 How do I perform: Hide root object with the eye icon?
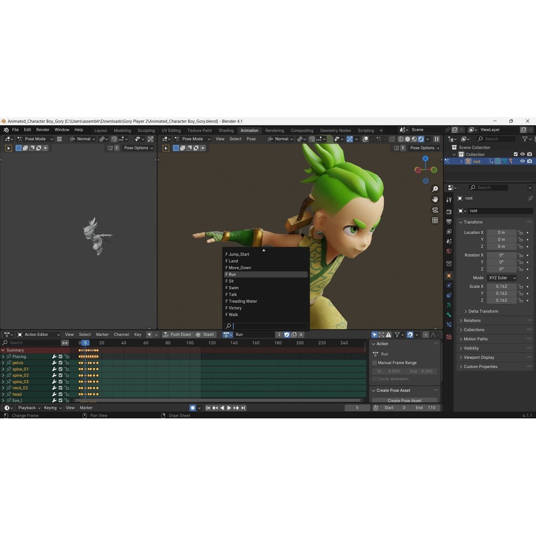[x=522, y=161]
